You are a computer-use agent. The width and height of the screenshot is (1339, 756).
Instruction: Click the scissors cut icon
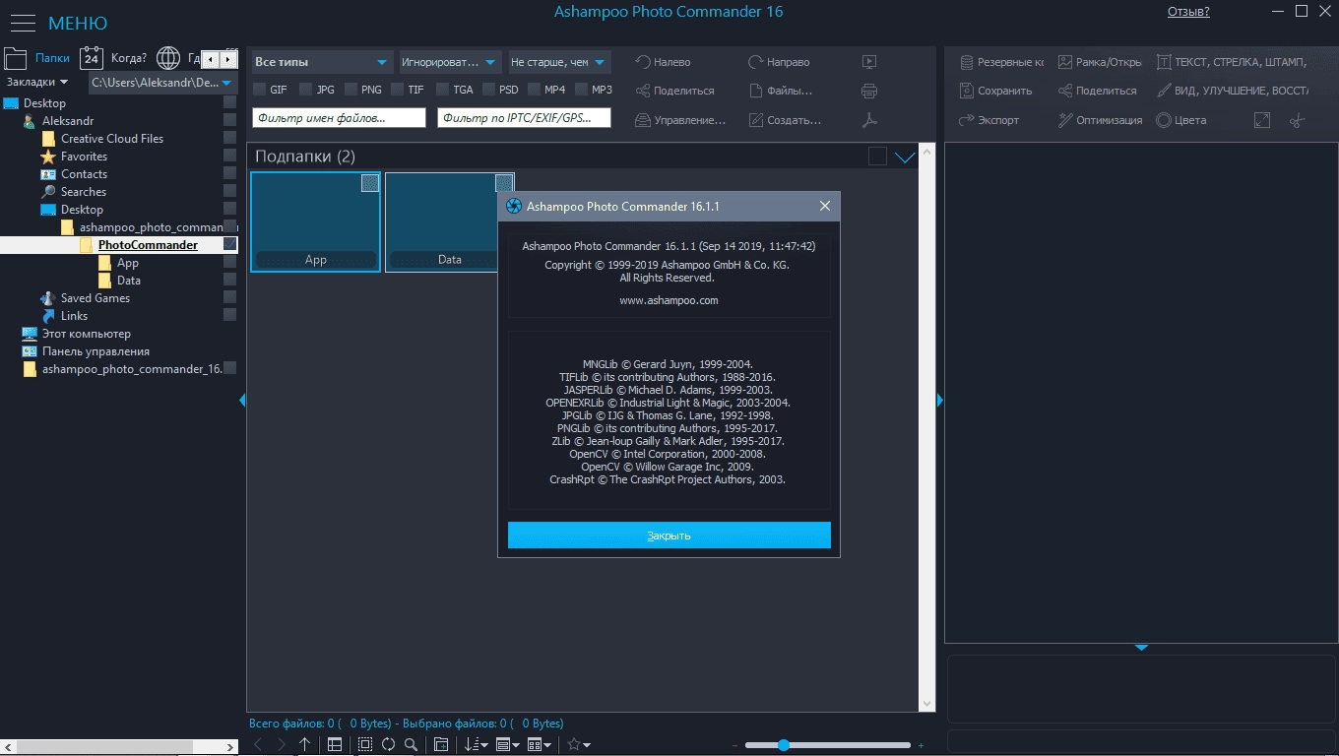coord(1297,120)
